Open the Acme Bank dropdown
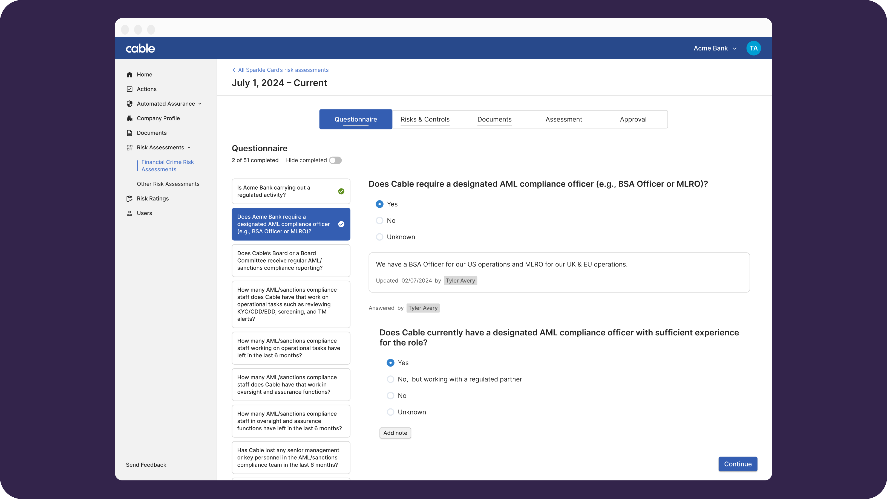This screenshot has width=887, height=499. tap(715, 48)
